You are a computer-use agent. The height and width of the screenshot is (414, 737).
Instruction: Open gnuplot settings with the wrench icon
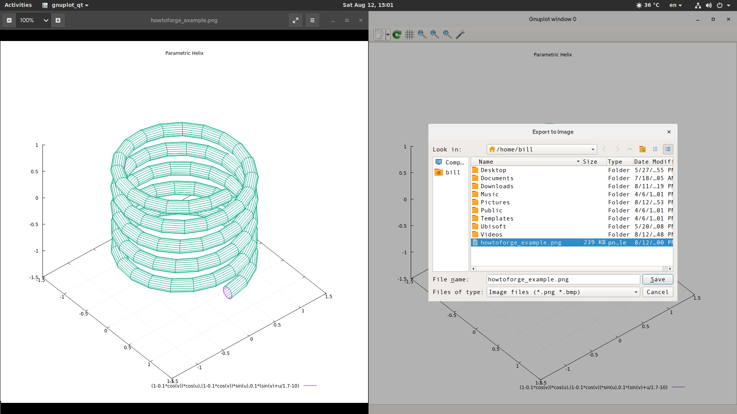(x=460, y=34)
